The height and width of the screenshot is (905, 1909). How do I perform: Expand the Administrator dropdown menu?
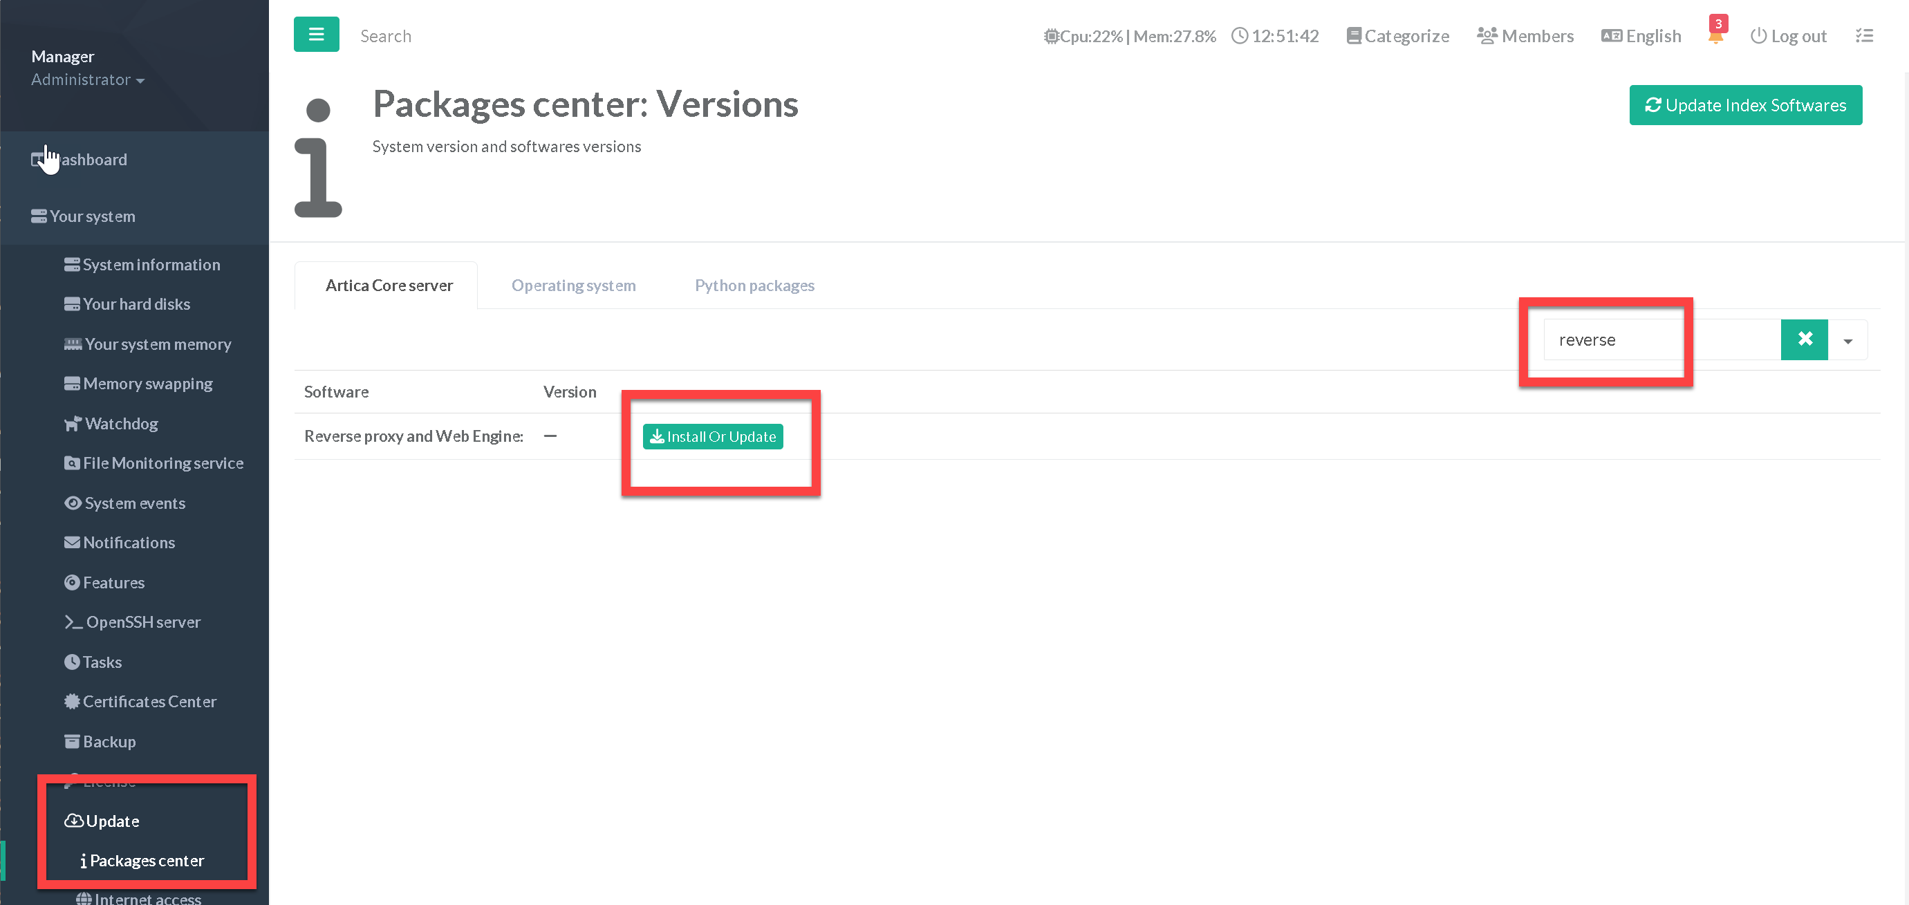(x=87, y=80)
